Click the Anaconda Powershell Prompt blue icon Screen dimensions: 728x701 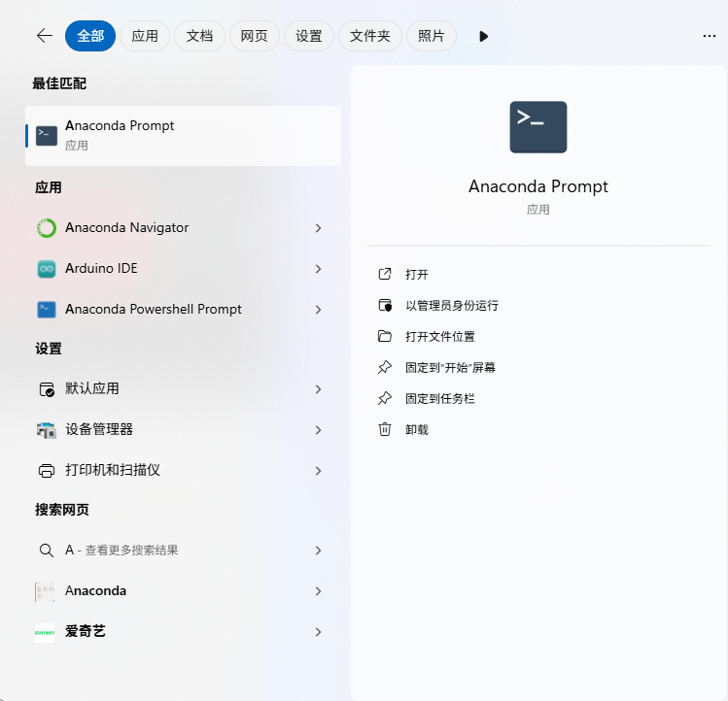[47, 310]
